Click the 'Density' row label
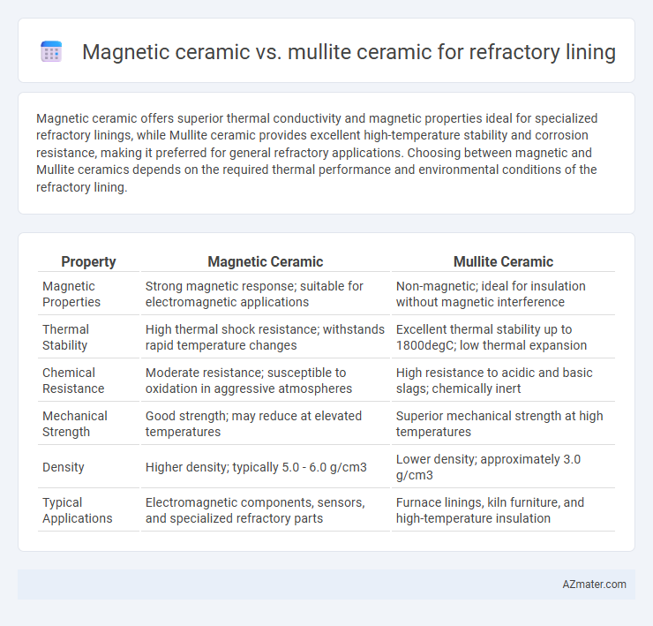This screenshot has width=653, height=626. 64,467
